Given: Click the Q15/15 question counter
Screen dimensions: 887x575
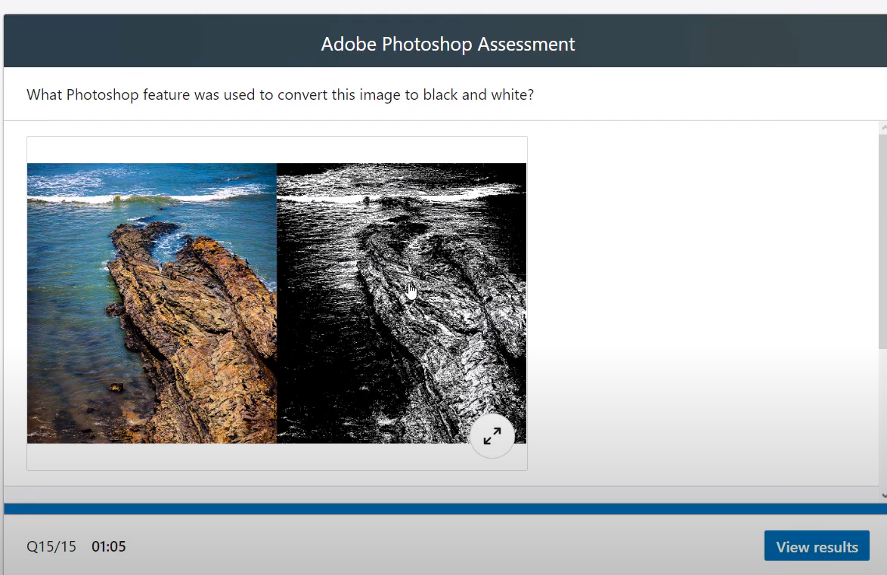Looking at the screenshot, I should click(51, 546).
